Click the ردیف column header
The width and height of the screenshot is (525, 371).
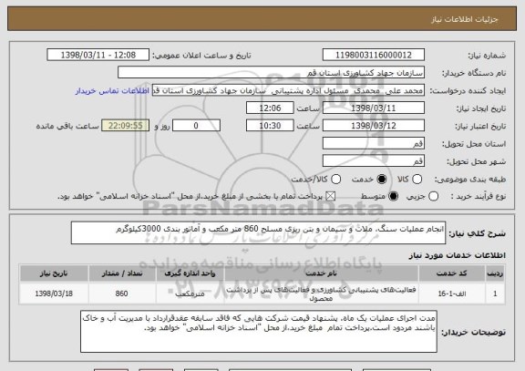tap(495, 273)
